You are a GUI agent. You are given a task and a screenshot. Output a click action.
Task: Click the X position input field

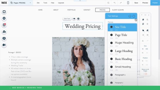coord(147,61)
